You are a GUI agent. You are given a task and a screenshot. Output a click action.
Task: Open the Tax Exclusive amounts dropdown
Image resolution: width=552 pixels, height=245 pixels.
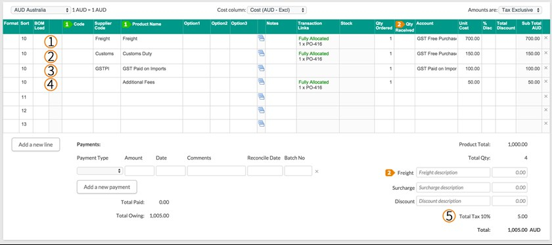[x=520, y=11]
